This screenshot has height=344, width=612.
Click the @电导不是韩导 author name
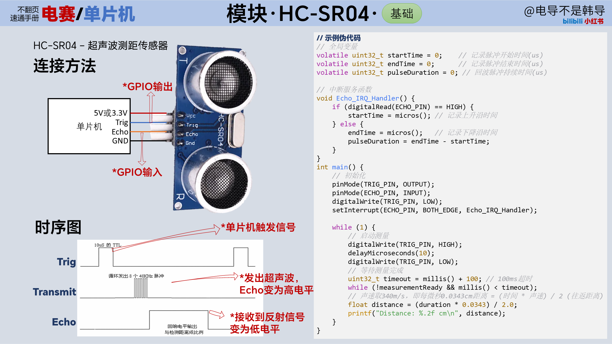pos(564,11)
